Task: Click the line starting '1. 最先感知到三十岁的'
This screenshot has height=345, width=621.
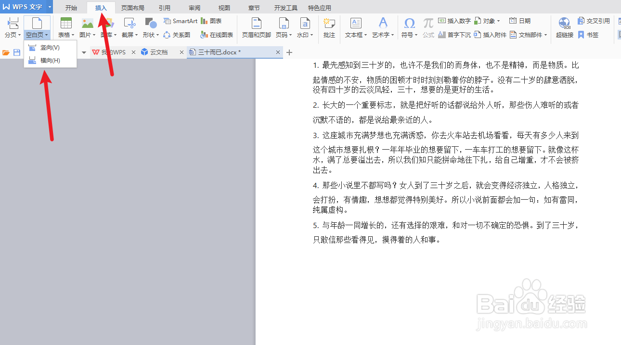Action: [x=446, y=65]
